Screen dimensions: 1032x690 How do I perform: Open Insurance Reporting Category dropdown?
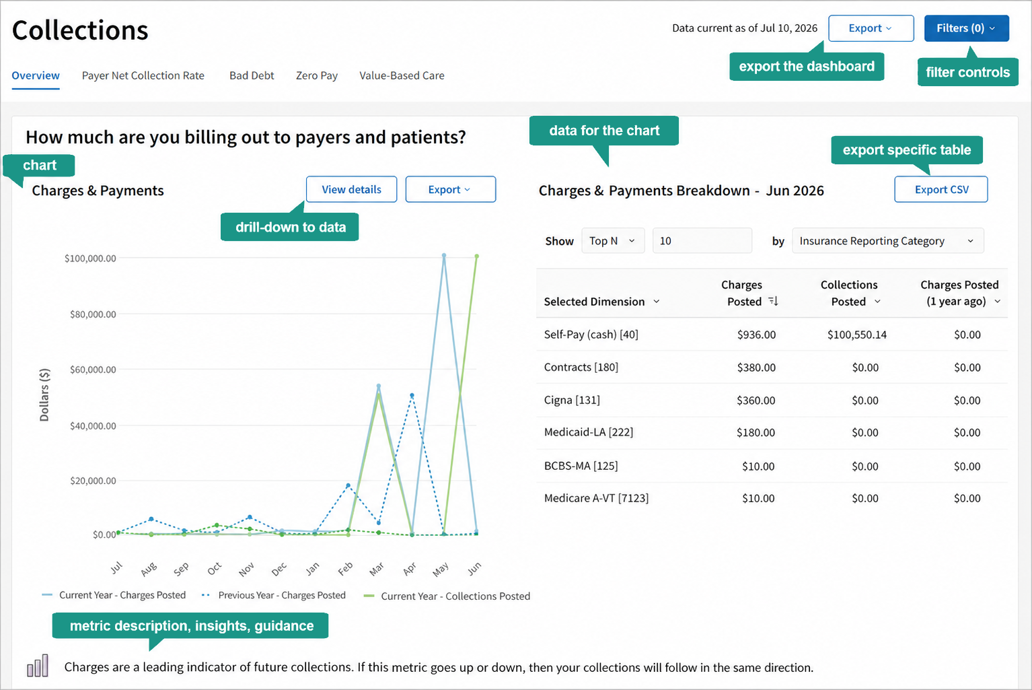point(887,241)
